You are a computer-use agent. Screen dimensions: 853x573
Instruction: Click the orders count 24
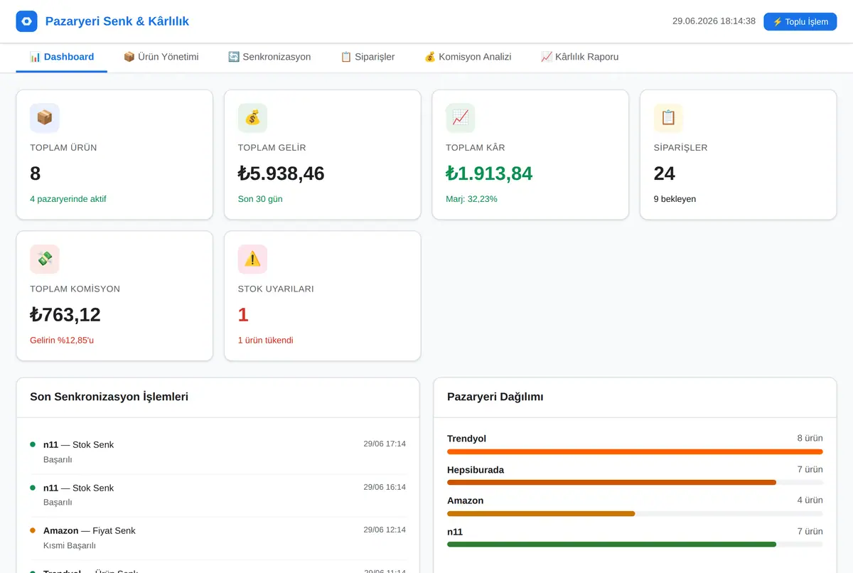[665, 173]
